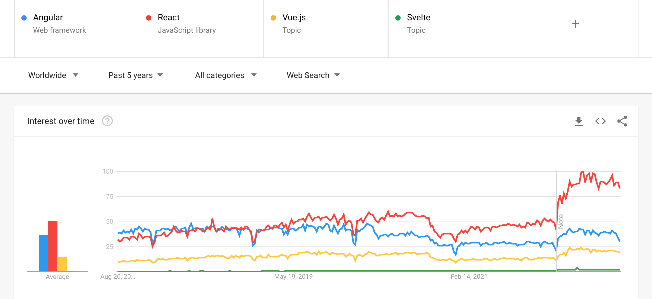The width and height of the screenshot is (652, 299).
Task: Toggle the yellow Vue.js indicator dot
Action: point(273,17)
